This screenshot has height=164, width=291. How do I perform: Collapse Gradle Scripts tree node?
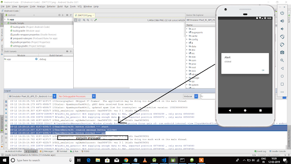pos(5,23)
